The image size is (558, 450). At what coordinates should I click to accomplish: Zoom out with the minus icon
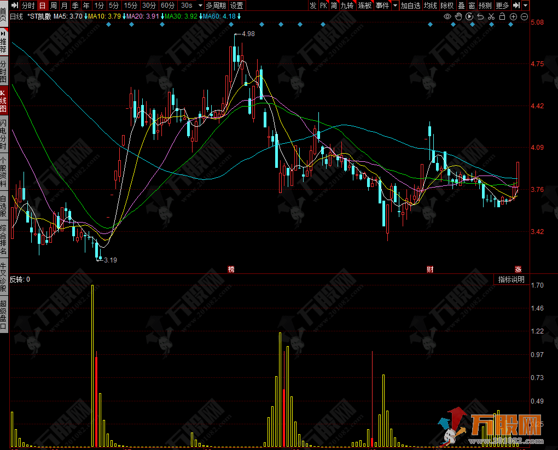(524, 17)
